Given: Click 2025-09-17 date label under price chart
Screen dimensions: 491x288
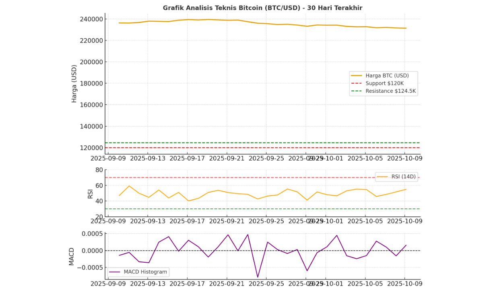Looking at the screenshot, I should point(187,158).
